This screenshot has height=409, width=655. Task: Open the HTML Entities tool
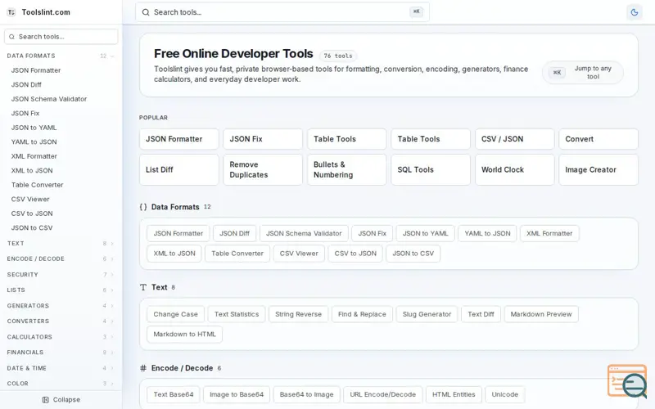pyautogui.click(x=454, y=394)
